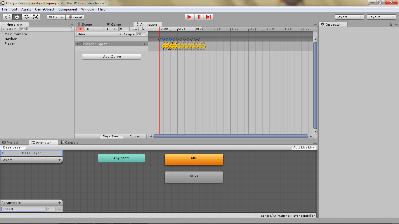Image resolution: width=399 pixels, height=224 pixels.
Task: Open the drive animation clip dropdown
Action: click(99, 34)
